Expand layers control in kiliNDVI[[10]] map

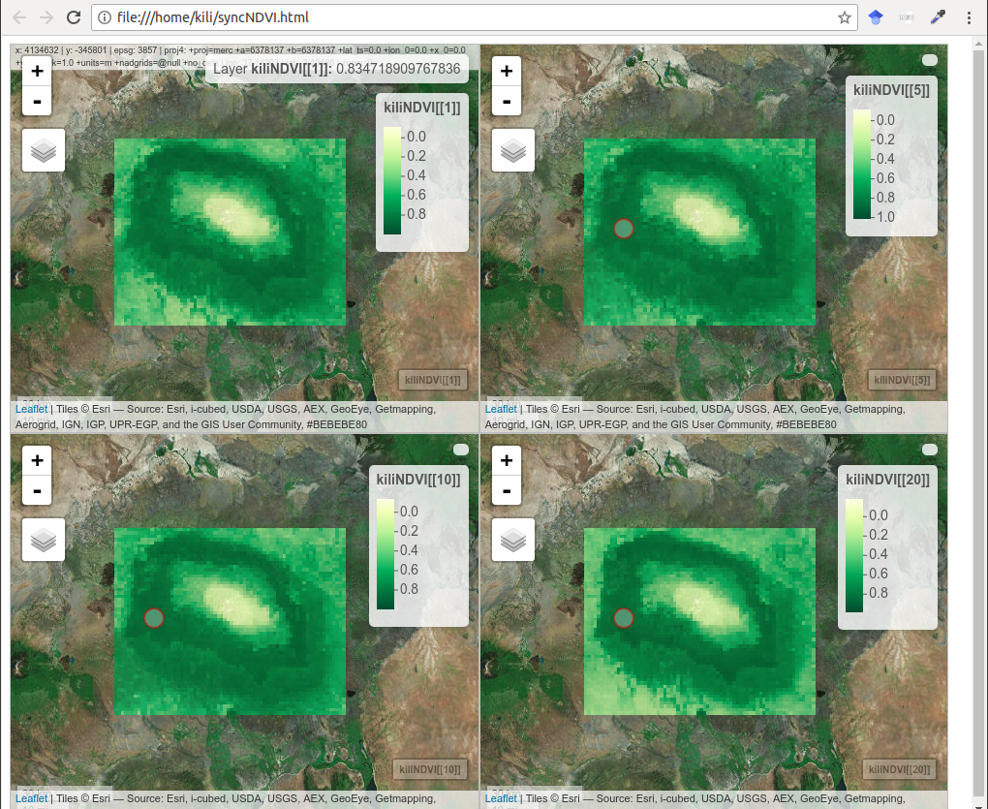tap(44, 540)
